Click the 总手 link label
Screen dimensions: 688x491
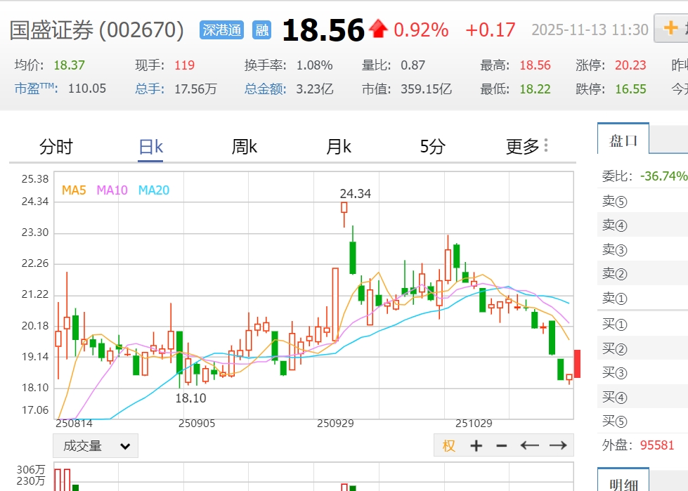(150, 89)
